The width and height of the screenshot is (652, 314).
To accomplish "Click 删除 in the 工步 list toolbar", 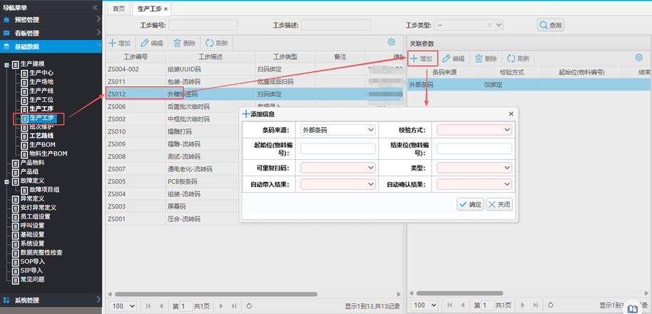I will click(x=184, y=43).
